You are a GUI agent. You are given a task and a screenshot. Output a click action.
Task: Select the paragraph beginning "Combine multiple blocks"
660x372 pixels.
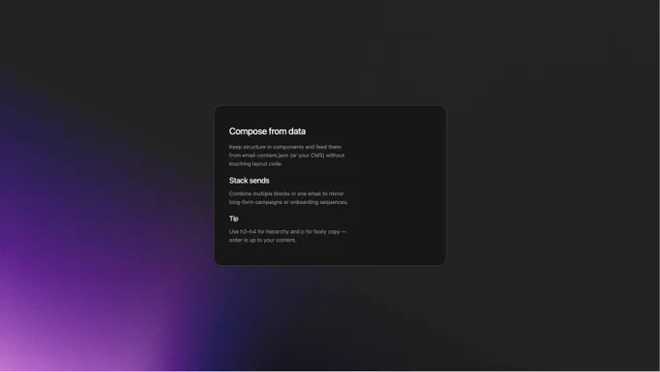(x=288, y=198)
